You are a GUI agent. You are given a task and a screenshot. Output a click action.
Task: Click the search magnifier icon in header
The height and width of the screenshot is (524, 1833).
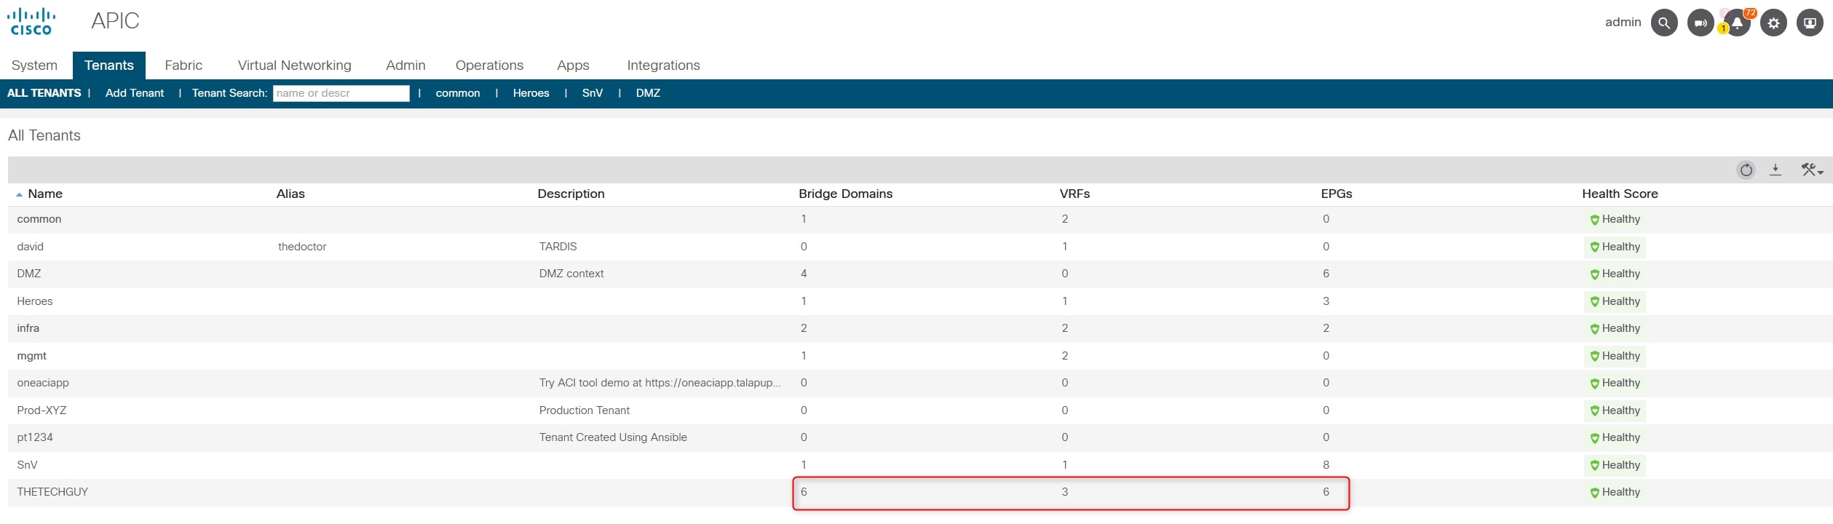[1663, 23]
